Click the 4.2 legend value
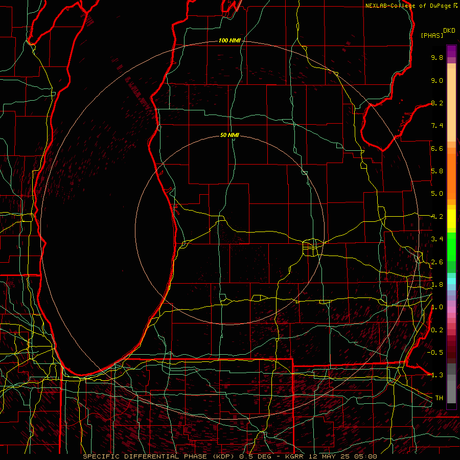This screenshot has width=460, height=460. tap(437, 217)
